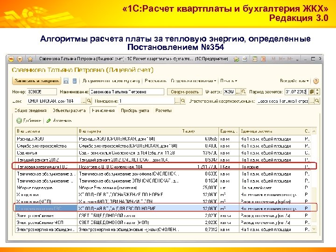Click magnifier icon of Ответственный квартиросъемщик field

click(317, 101)
